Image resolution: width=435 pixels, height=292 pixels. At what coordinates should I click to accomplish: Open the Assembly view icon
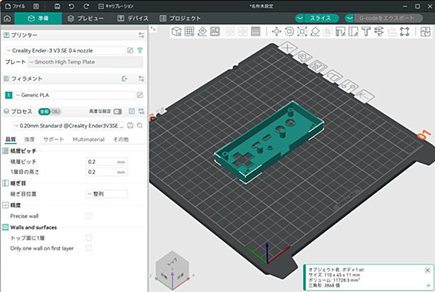[425, 32]
